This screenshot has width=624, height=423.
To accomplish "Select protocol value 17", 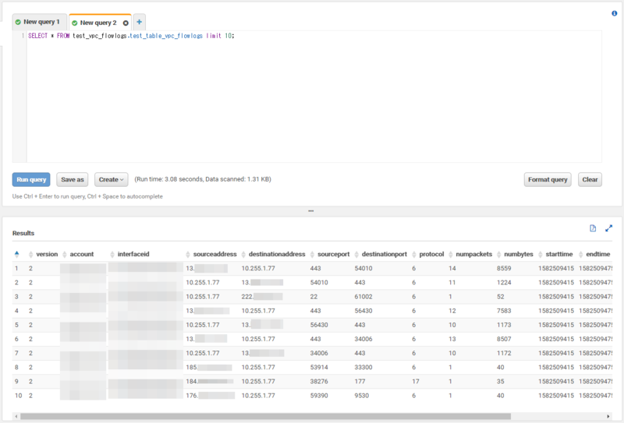I will point(416,381).
